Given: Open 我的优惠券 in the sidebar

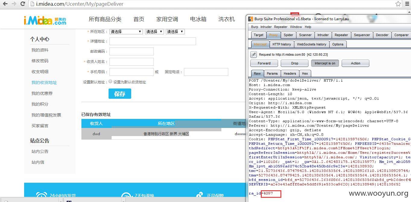Looking at the screenshot, I should 42,93.
